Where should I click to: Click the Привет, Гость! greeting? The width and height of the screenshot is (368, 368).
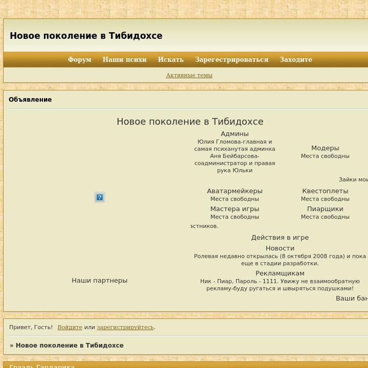31,327
